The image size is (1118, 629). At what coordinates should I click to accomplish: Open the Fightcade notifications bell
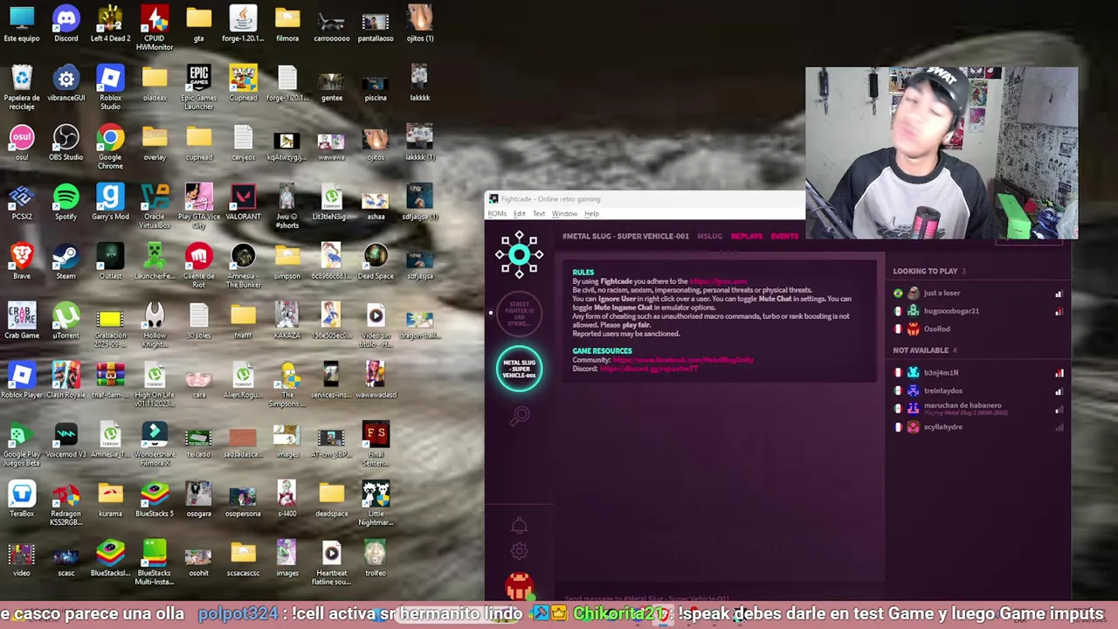tap(519, 525)
